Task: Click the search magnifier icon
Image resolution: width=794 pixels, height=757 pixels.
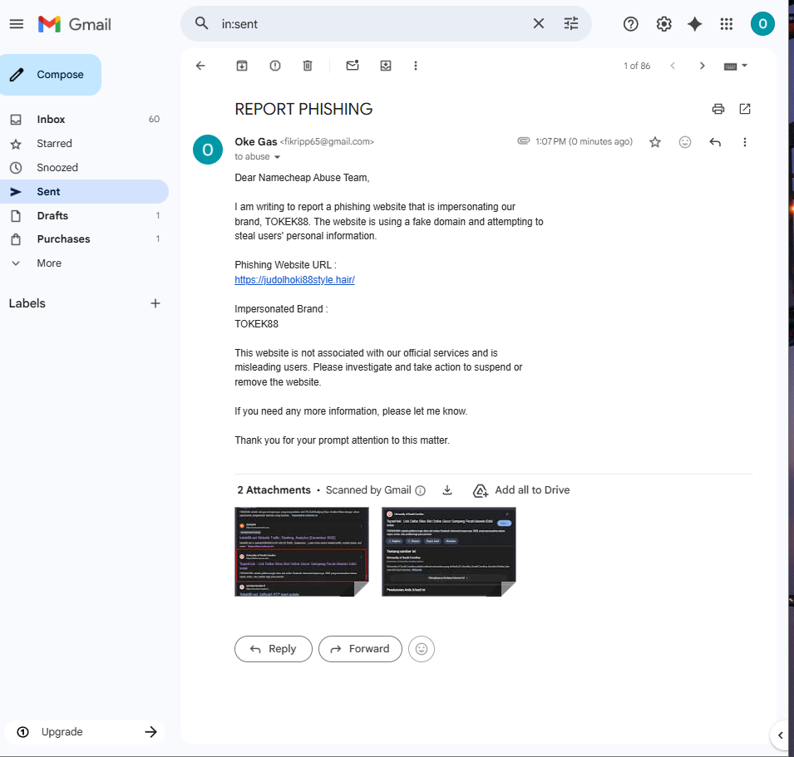Action: point(201,23)
